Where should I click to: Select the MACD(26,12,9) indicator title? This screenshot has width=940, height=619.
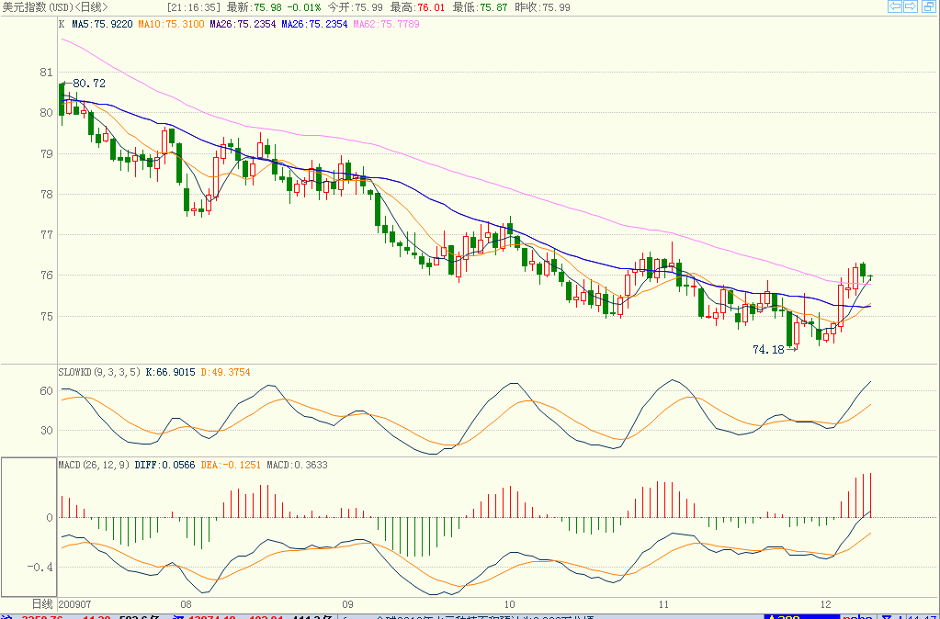click(x=94, y=465)
